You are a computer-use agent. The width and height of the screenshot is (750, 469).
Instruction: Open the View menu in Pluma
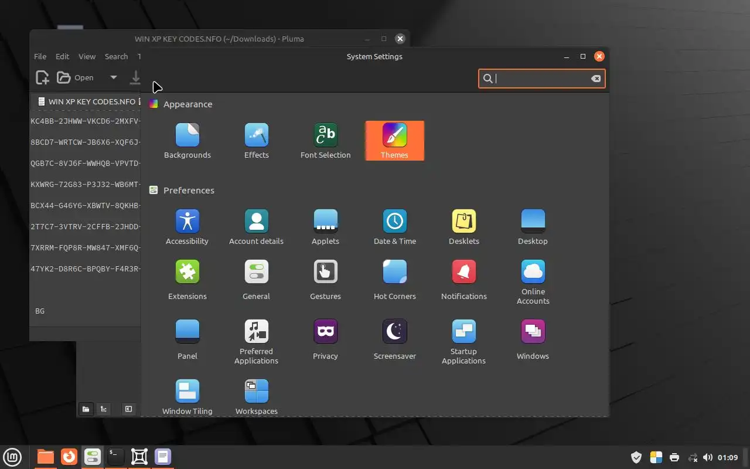(x=87, y=57)
